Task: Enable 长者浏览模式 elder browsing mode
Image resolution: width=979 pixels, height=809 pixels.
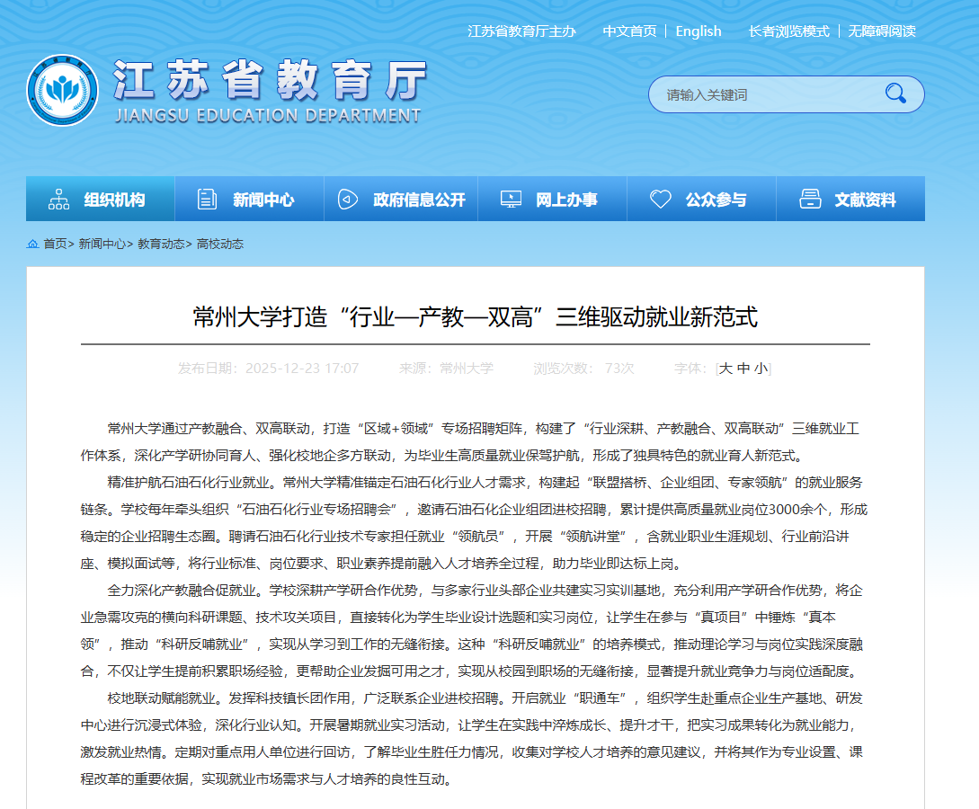Action: tap(788, 31)
